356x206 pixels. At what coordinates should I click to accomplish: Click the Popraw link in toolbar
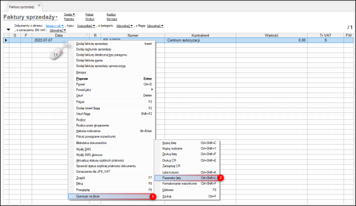click(x=69, y=19)
